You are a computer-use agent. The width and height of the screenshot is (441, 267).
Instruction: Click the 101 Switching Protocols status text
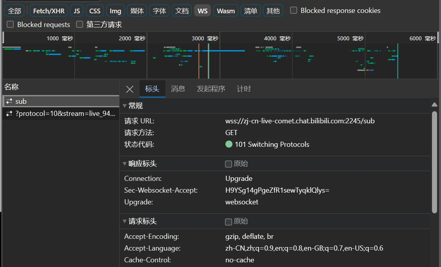coord(272,144)
